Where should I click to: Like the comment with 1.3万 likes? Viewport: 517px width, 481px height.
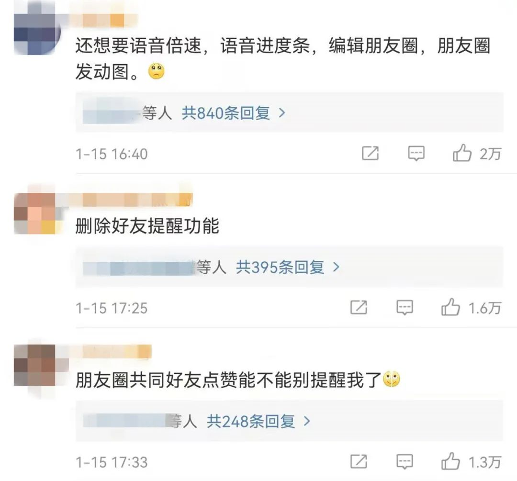450,461
